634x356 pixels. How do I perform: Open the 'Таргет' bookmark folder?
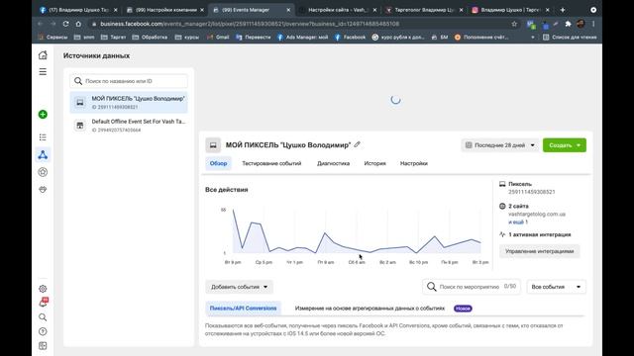pos(114,38)
